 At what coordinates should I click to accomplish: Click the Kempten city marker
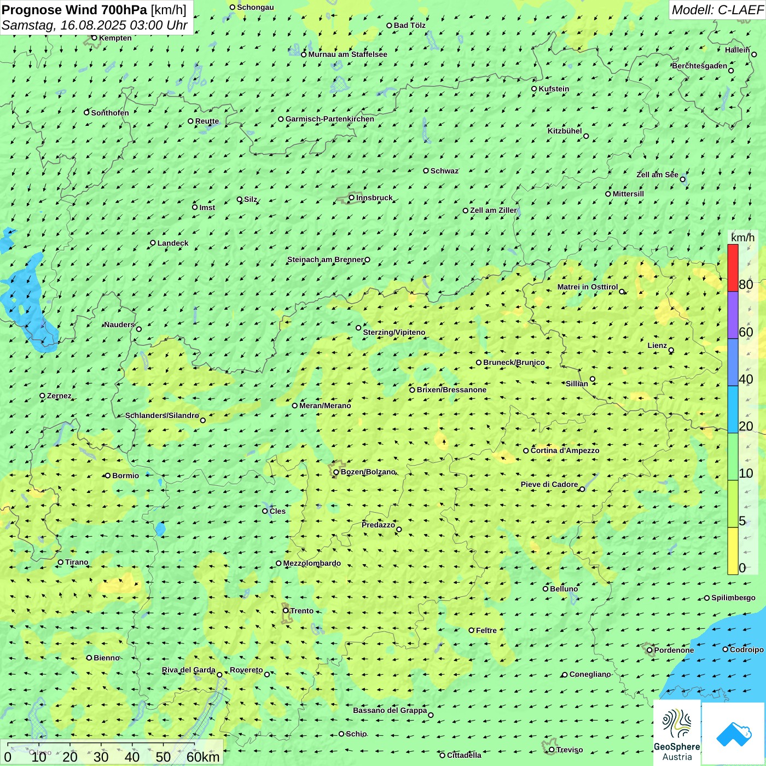point(95,38)
